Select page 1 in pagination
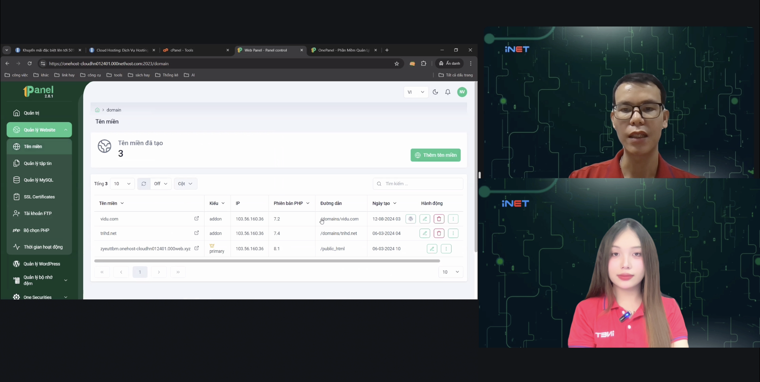760x382 pixels. 140,272
